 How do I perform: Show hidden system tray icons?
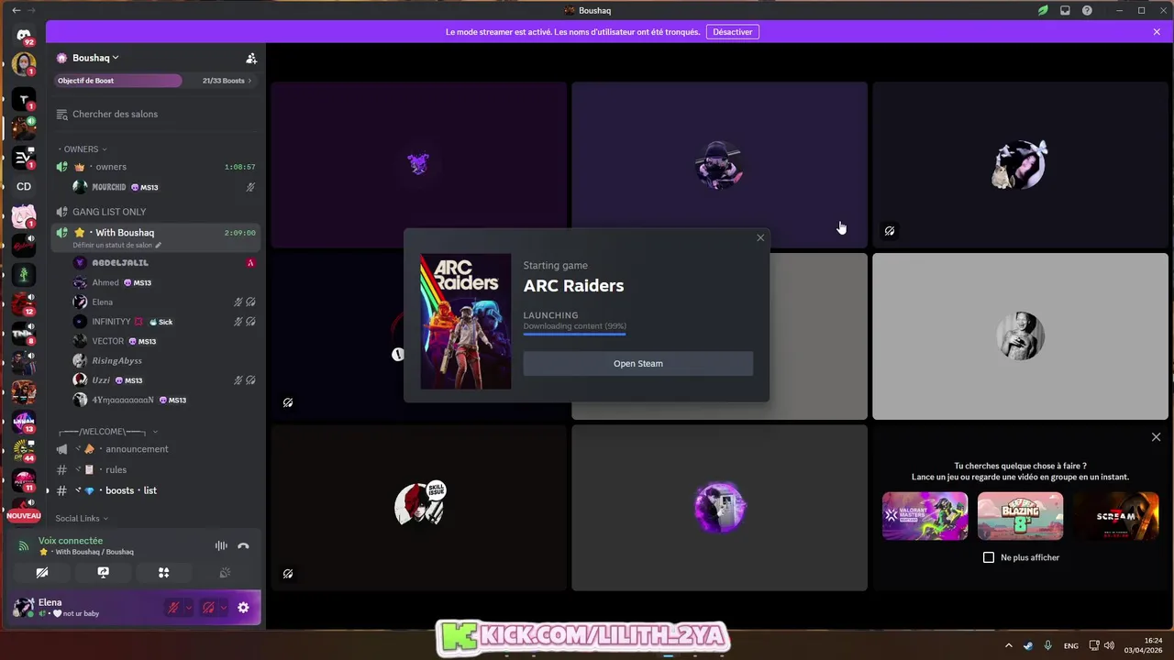point(1008,645)
